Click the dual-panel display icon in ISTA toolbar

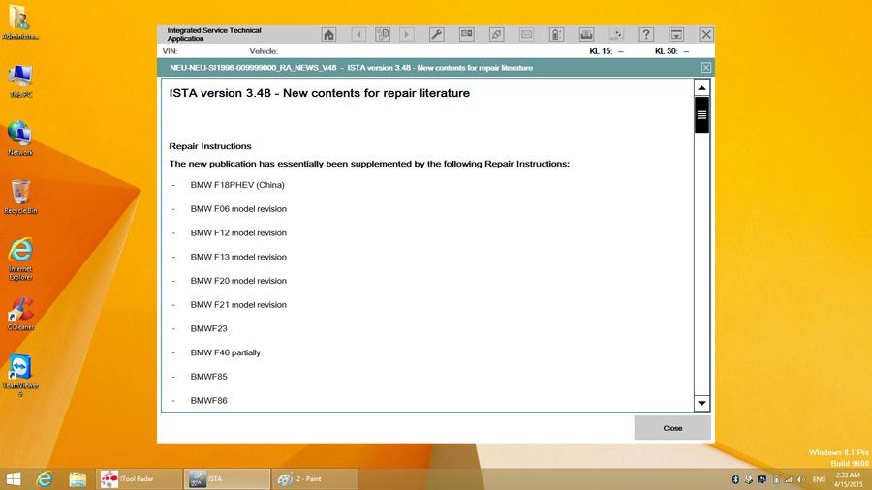pos(467,35)
